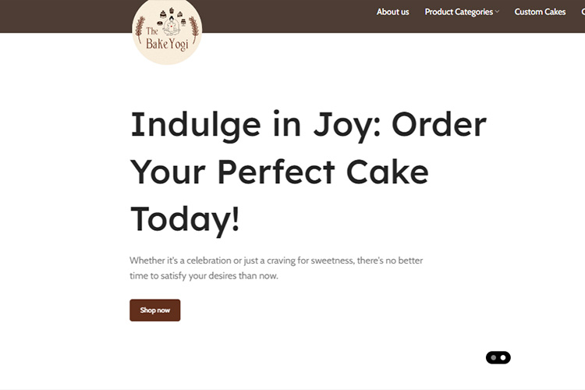This screenshot has height=390, width=585.
Task: Expand the Product Categories chevron arrow
Action: click(x=497, y=12)
